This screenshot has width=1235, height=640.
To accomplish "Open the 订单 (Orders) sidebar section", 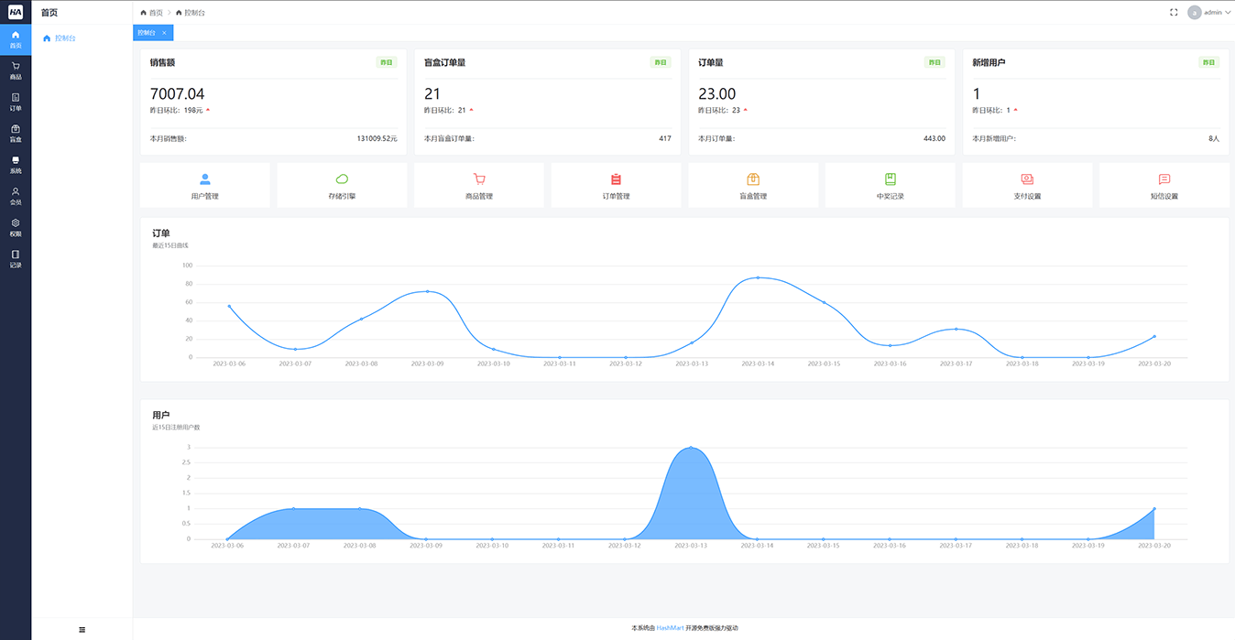I will 16,102.
